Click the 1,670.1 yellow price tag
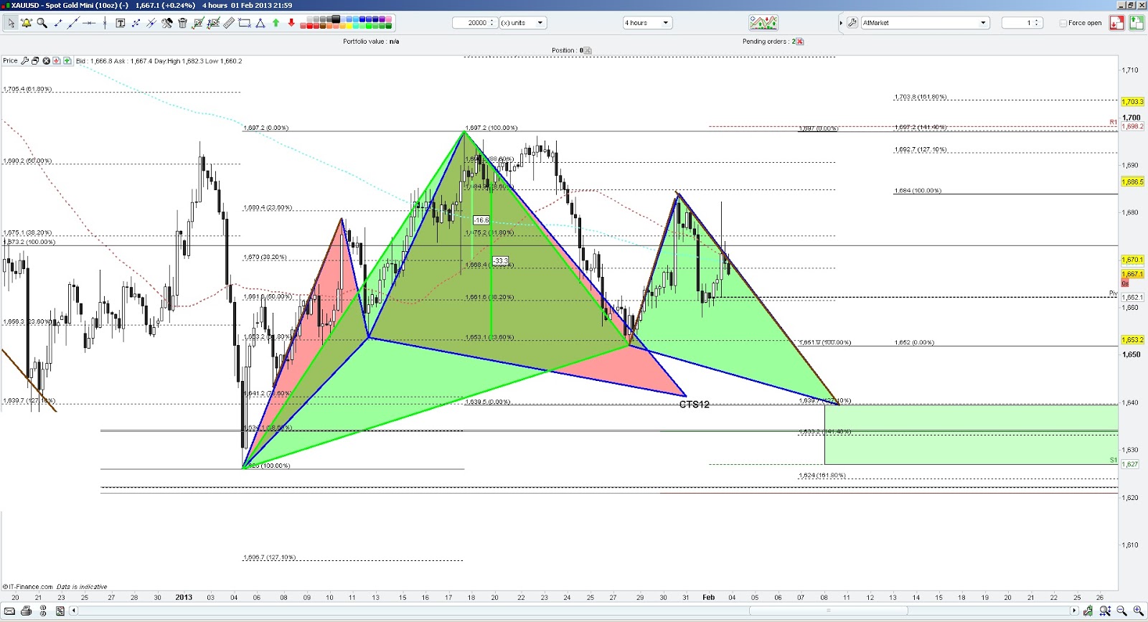This screenshot has width=1148, height=622. (1133, 260)
